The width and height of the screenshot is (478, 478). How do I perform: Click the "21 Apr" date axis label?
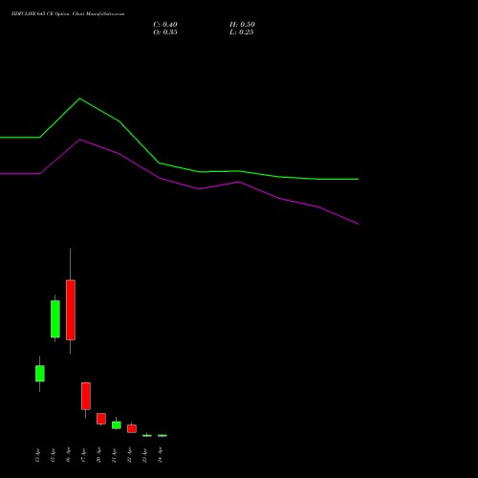114,455
